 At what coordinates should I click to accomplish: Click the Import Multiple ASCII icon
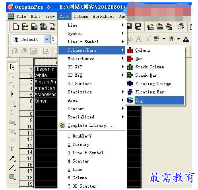(169, 27)
